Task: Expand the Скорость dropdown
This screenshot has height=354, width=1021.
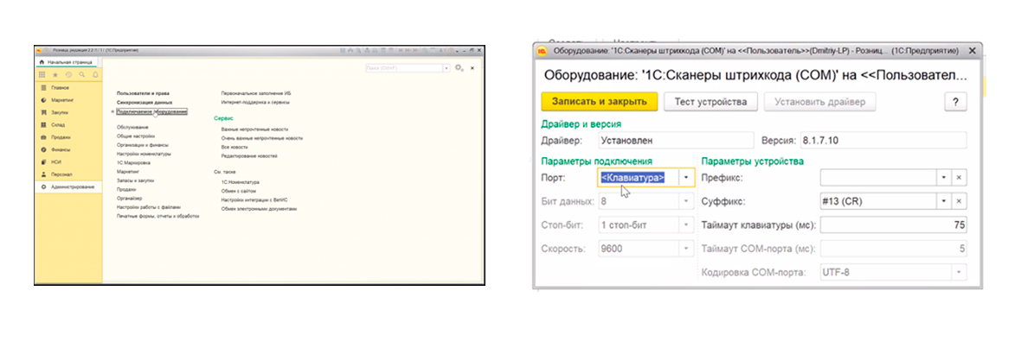Action: coord(686,248)
